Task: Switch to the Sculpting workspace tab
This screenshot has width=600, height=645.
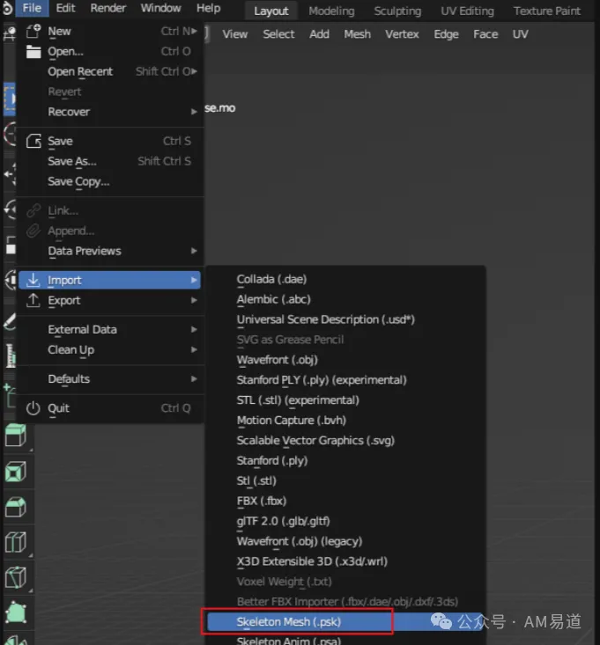Action: (x=397, y=11)
